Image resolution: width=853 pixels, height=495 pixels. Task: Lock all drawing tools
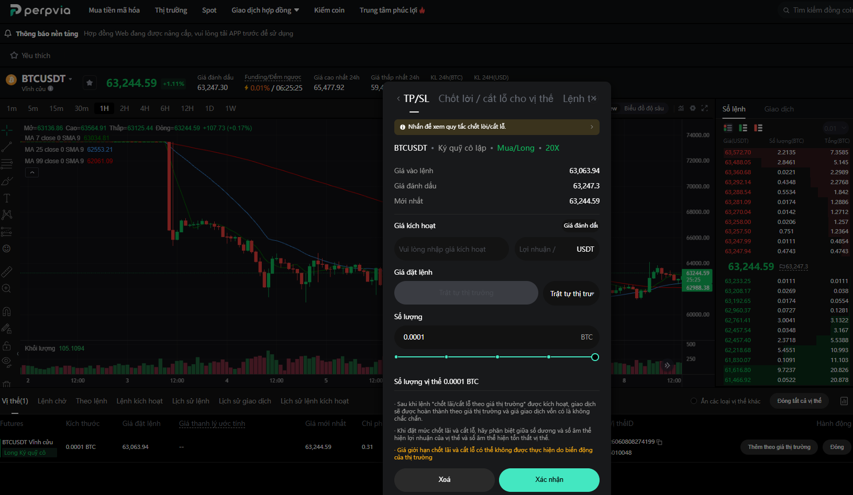click(x=7, y=345)
